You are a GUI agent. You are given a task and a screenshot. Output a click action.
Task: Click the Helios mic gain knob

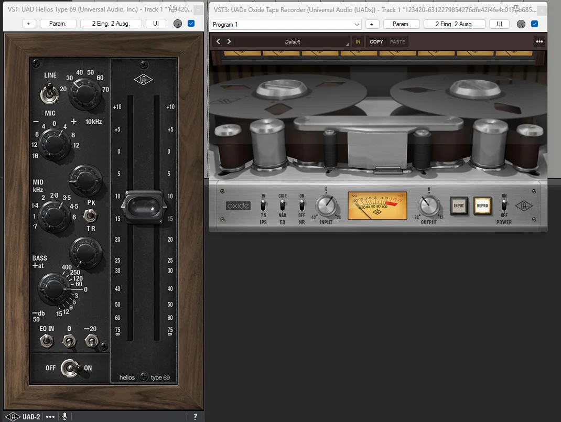85,93
